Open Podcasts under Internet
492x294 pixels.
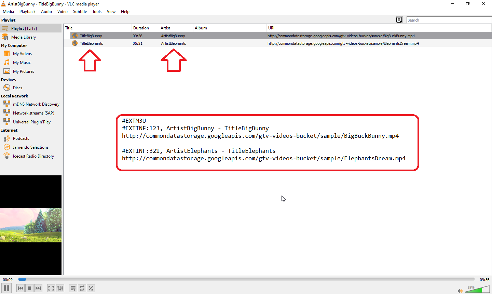point(31,138)
